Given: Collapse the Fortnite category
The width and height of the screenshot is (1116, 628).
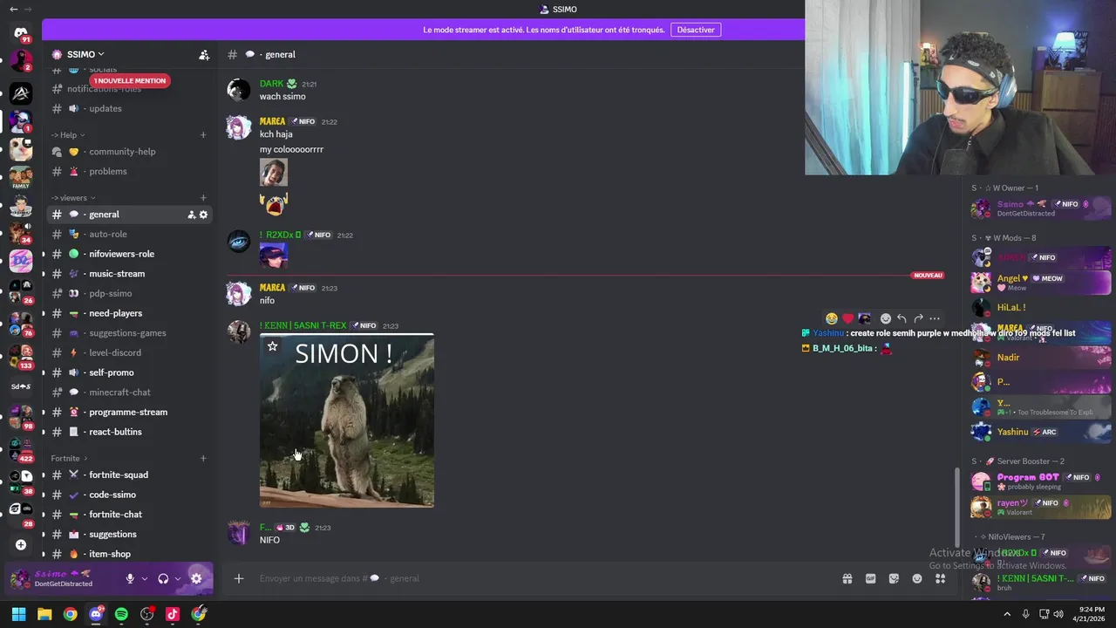Looking at the screenshot, I should [x=69, y=458].
